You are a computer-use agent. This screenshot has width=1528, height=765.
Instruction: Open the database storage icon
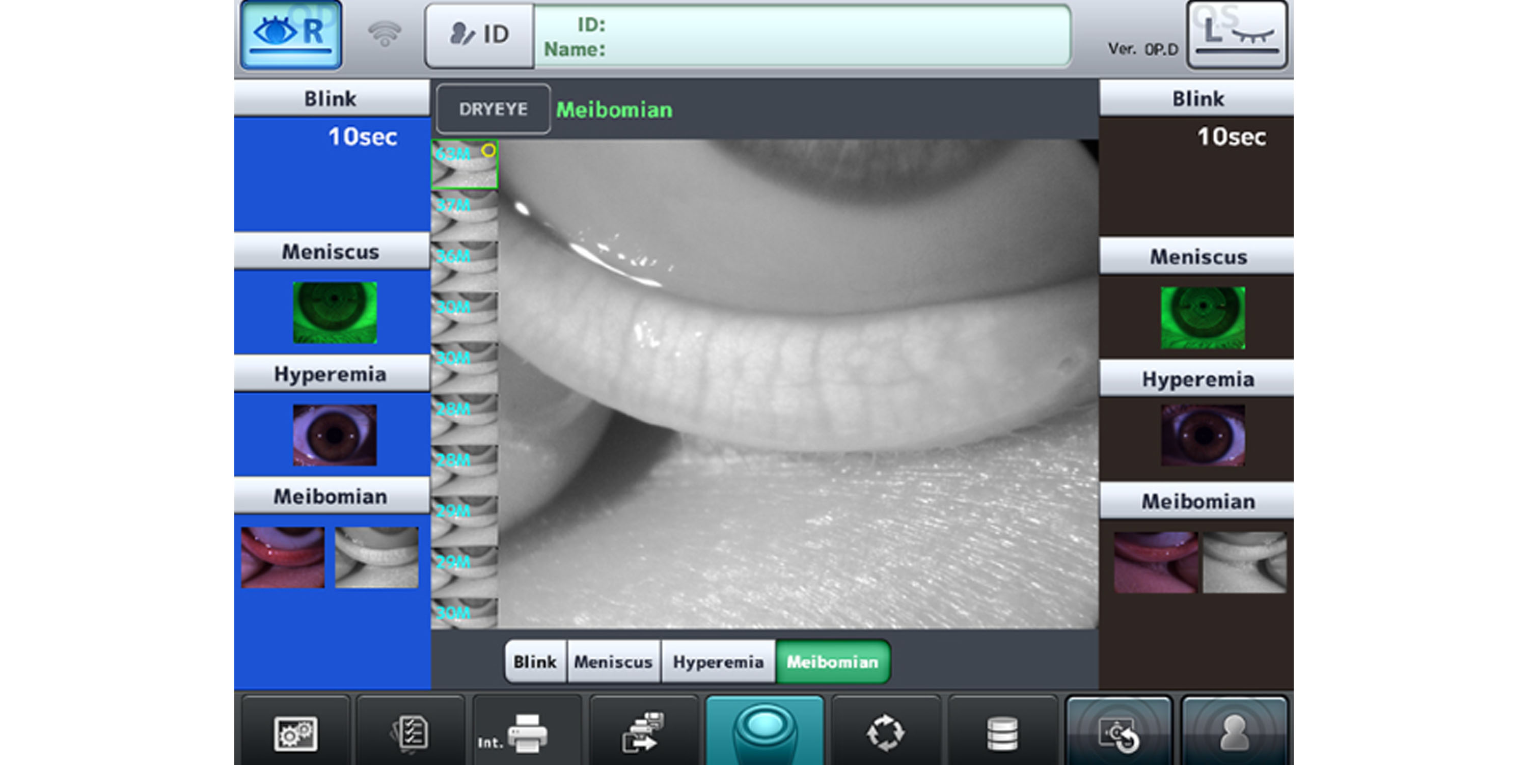pyautogui.click(x=1002, y=733)
